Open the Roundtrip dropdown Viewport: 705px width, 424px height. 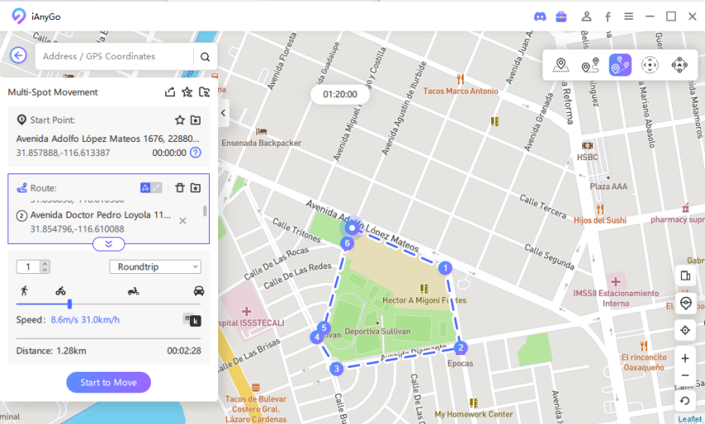[155, 266]
